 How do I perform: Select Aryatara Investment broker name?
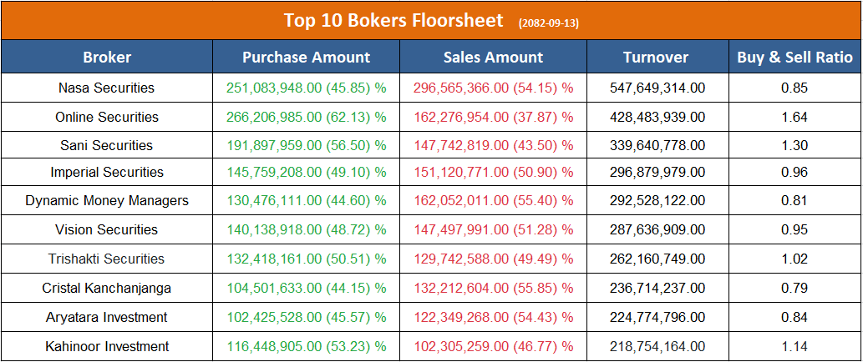[x=107, y=317]
